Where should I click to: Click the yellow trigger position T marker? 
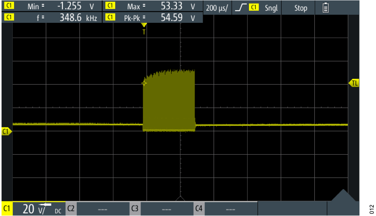144,28
